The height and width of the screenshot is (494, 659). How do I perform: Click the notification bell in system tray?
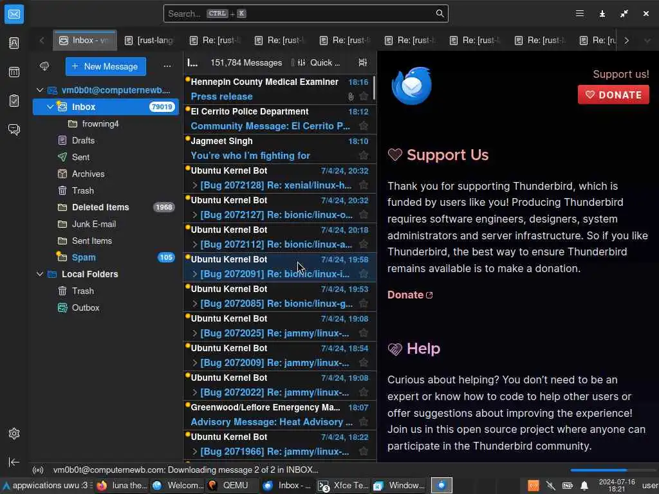[584, 486]
